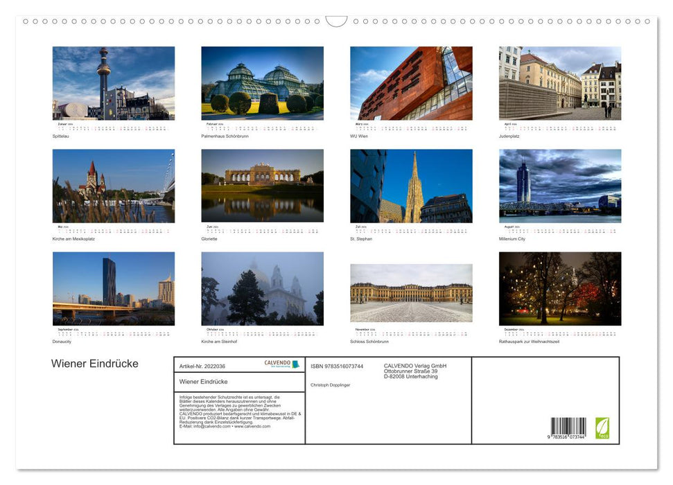673x485 pixels.
Task: Select the Gloriette June thumbnail
Action: 262,186
